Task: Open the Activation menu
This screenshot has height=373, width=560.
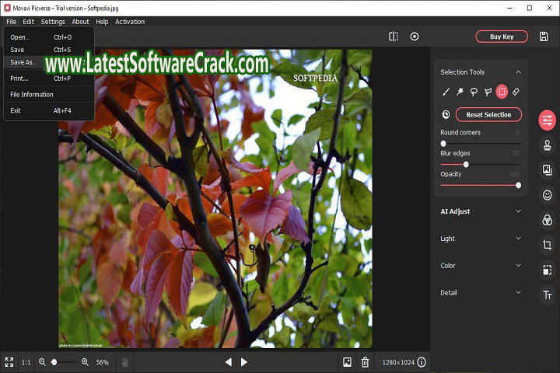Action: (130, 22)
